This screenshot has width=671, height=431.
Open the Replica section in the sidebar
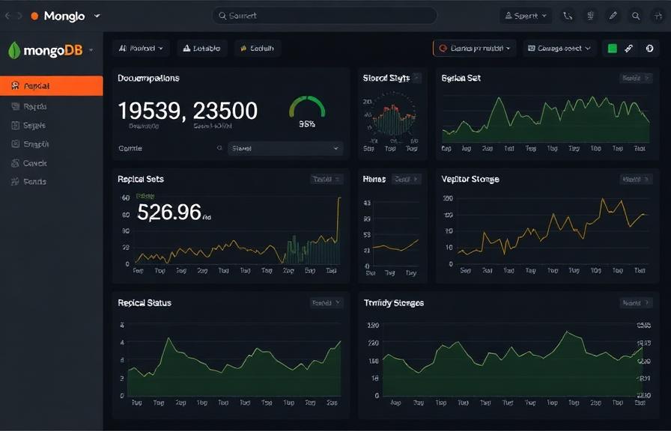point(37,85)
